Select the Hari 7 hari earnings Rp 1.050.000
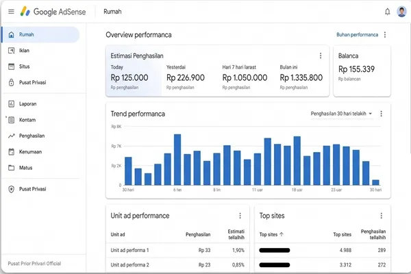411x274 pixels. click(x=245, y=77)
